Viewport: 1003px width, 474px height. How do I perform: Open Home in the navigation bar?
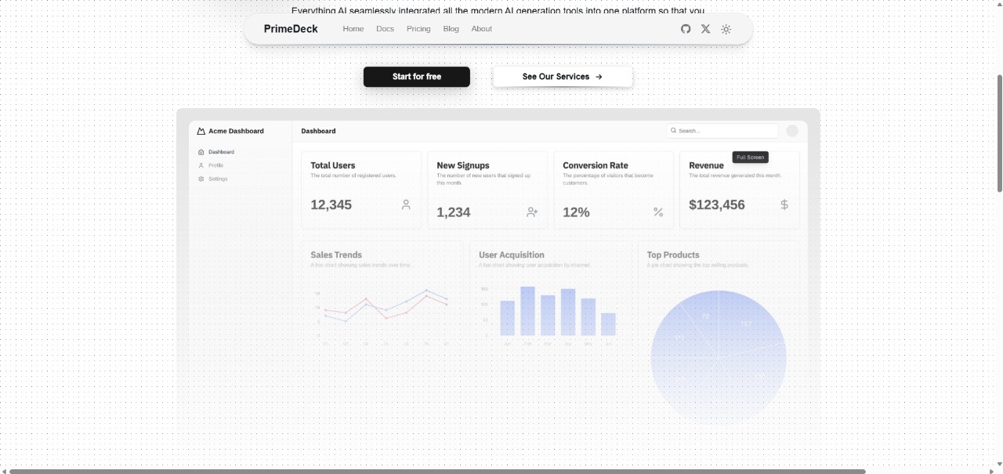point(353,29)
